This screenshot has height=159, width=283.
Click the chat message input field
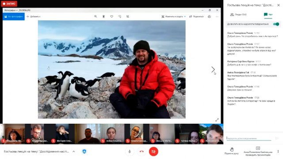tap(249, 138)
